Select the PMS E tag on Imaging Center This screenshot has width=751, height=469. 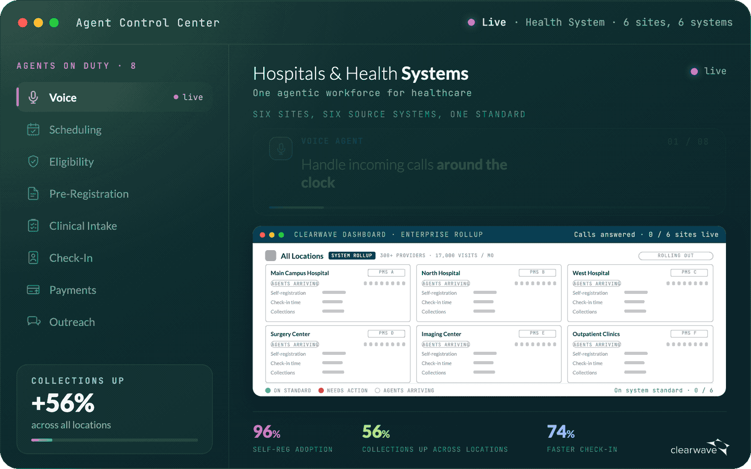pyautogui.click(x=537, y=334)
